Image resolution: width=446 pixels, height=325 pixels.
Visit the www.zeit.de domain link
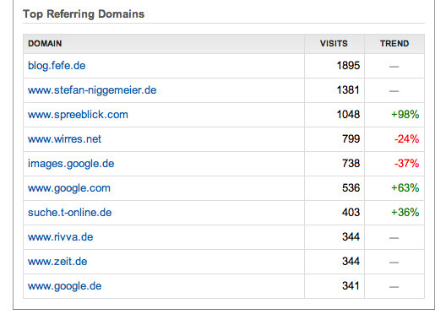point(57,262)
